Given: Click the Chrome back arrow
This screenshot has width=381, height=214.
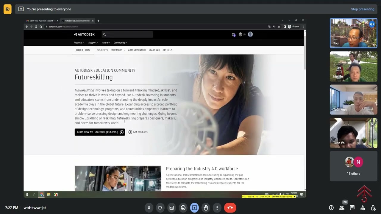Looking at the screenshot, I should tap(26, 26).
